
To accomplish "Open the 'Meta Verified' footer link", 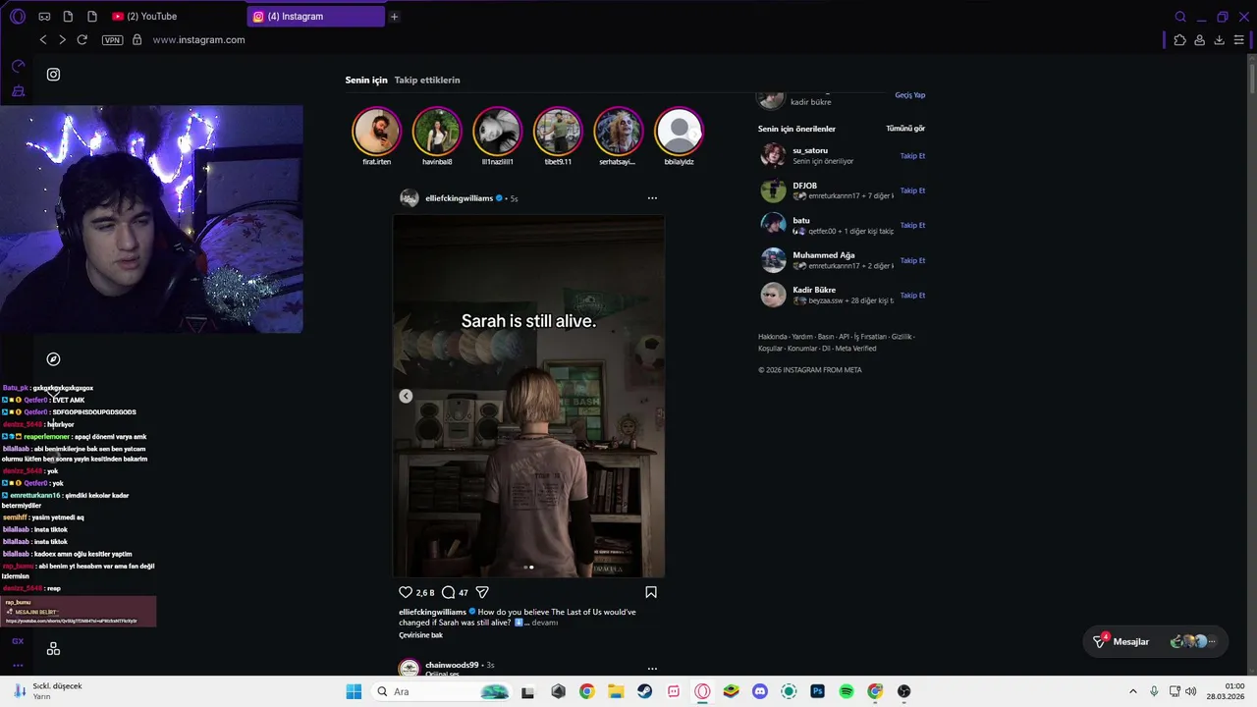I will click(855, 349).
